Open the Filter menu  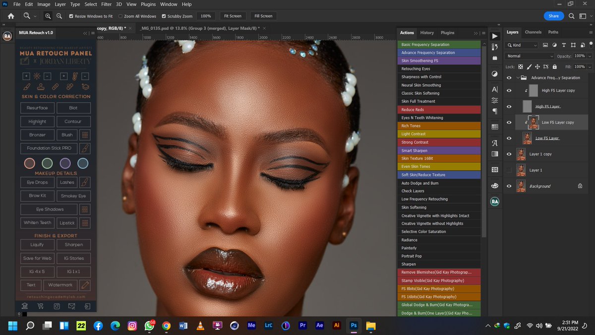click(106, 4)
